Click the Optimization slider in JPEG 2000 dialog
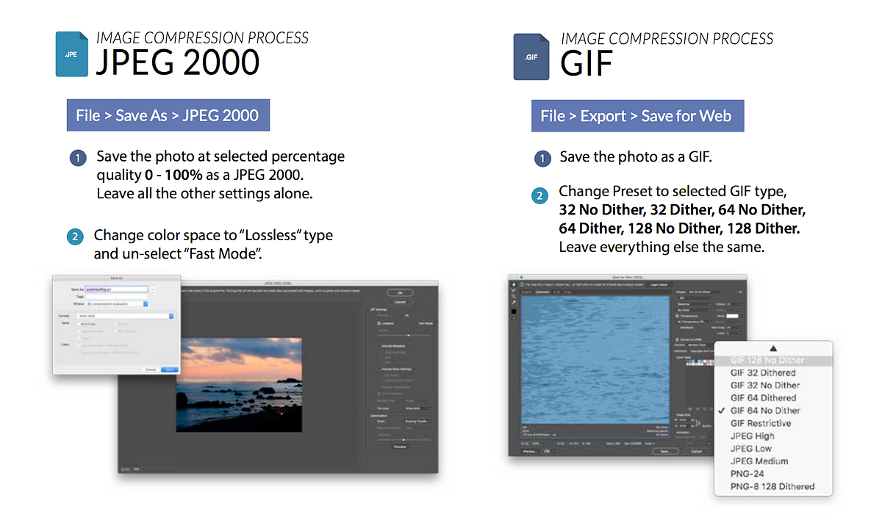Screen dimensions: 882x523 click(404, 439)
